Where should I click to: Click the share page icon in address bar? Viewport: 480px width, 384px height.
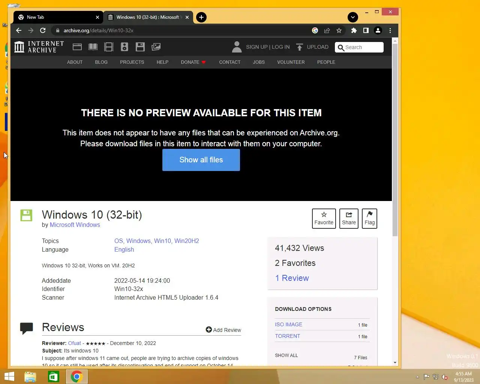327,30
